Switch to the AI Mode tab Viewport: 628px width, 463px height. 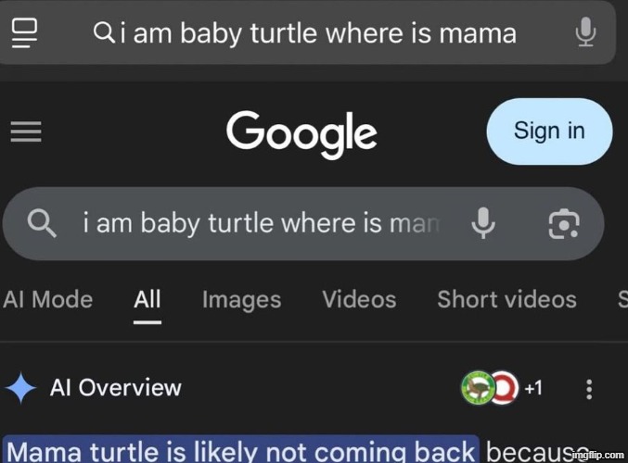coord(47,299)
